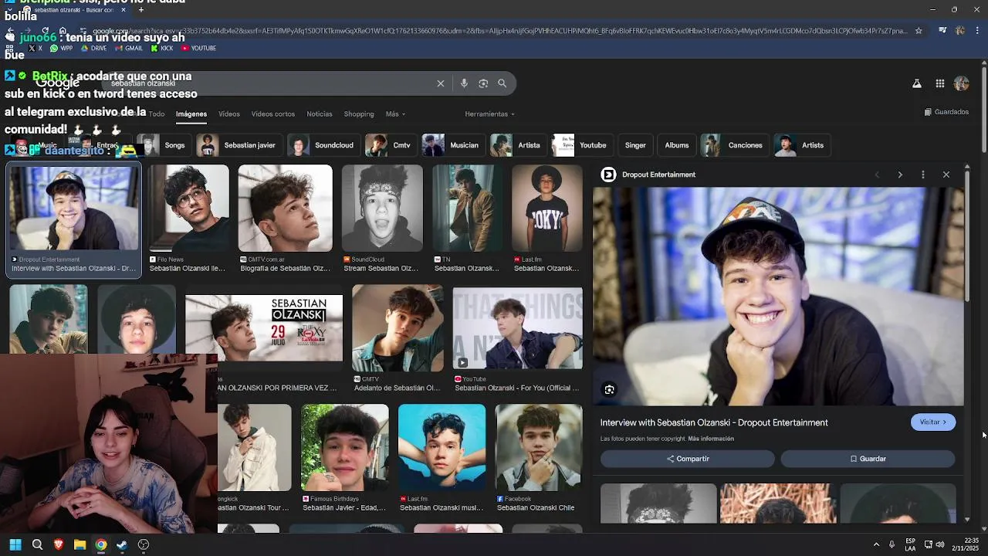Close the image preview panel

point(946,175)
